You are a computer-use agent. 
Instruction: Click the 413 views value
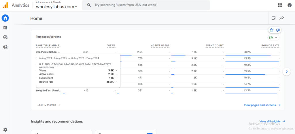[86, 90]
